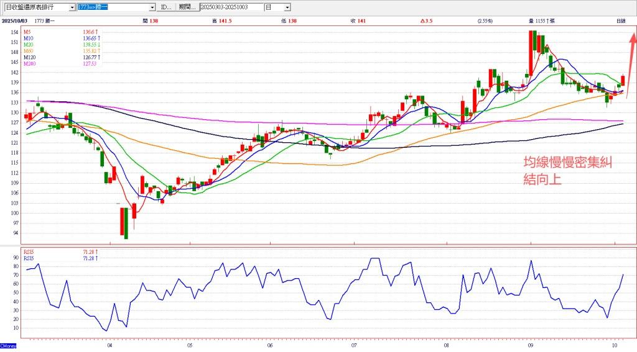
Task: Click the date range field 20250303-20251003
Action: click(230, 7)
